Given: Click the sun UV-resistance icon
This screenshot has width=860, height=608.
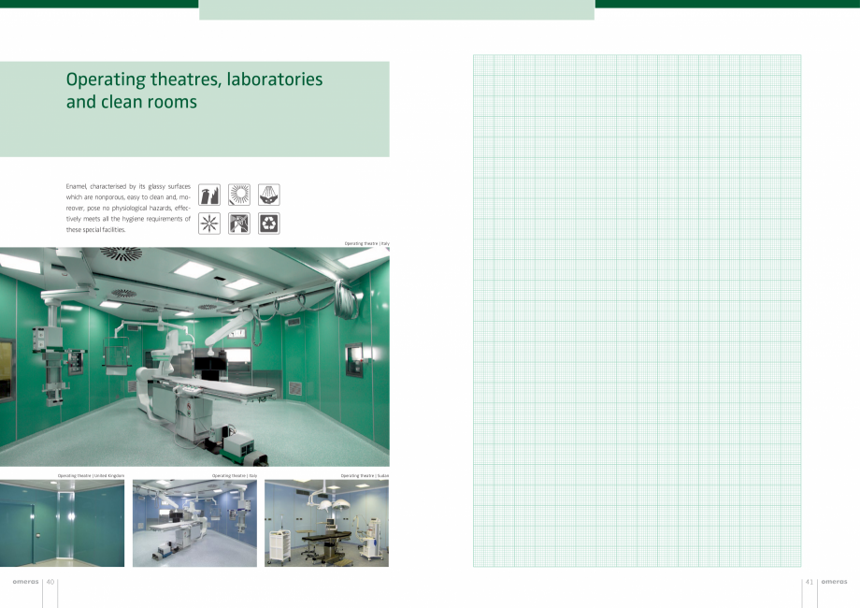Looking at the screenshot, I should click(237, 195).
